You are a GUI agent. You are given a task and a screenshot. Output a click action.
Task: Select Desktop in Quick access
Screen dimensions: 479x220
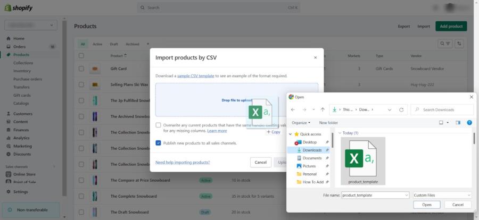coord(309,142)
